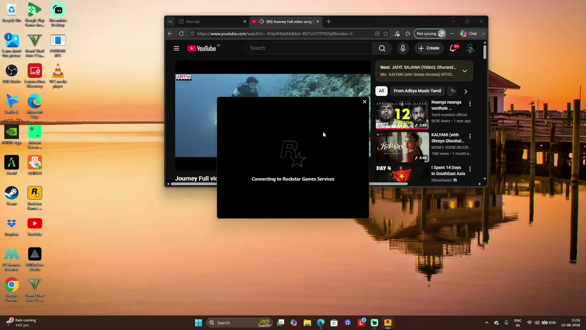Select the All filter chip
Viewport: 586px width, 330px height.
381,91
